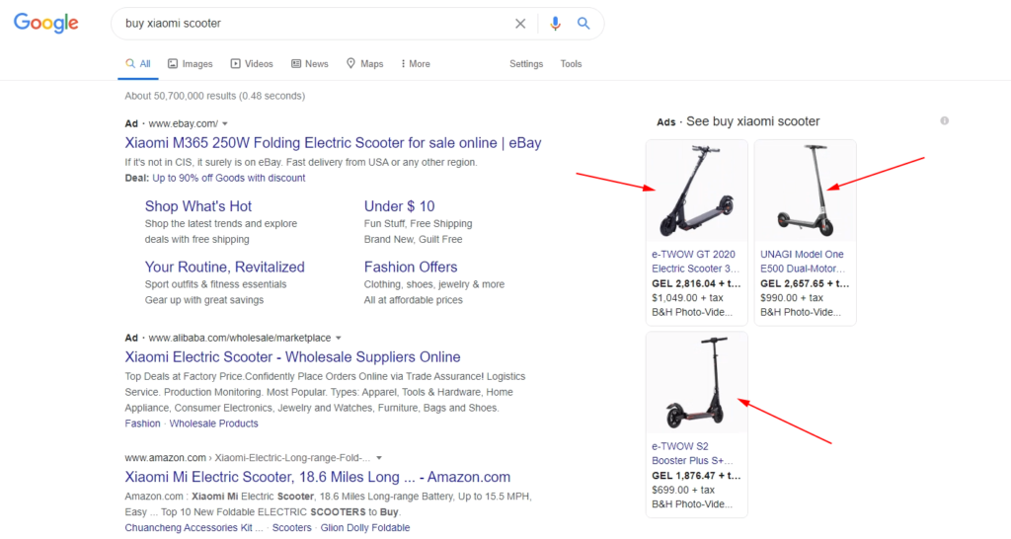Click the $1,049.00 + tax text
1011x539 pixels.
pos(687,298)
